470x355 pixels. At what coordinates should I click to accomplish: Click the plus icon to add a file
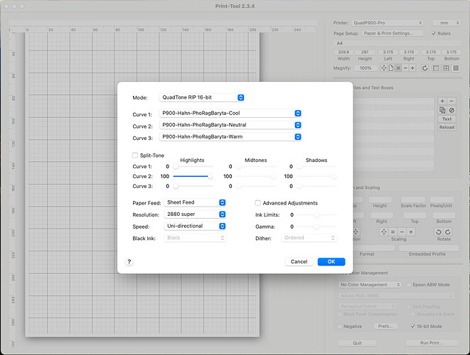442,101
